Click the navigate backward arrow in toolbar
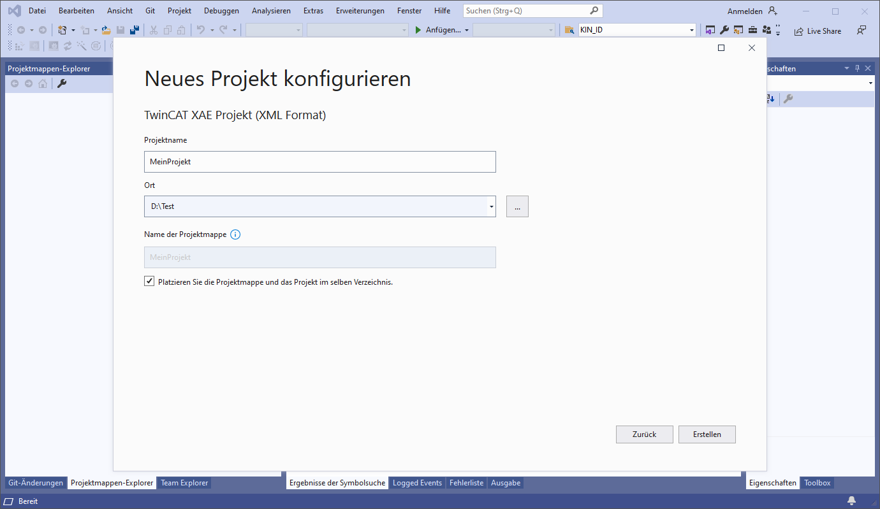 click(21, 30)
